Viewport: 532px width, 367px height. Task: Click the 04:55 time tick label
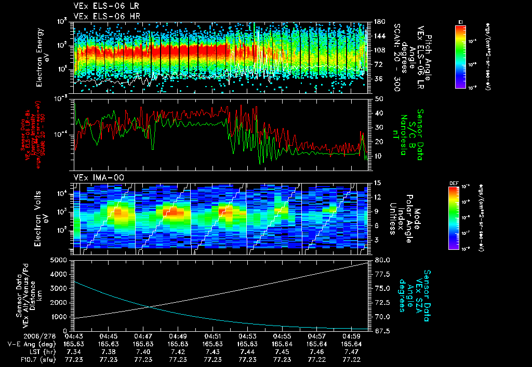coord(282,337)
